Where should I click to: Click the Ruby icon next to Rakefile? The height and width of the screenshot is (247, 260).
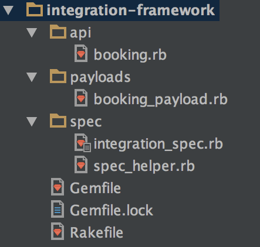[58, 231]
